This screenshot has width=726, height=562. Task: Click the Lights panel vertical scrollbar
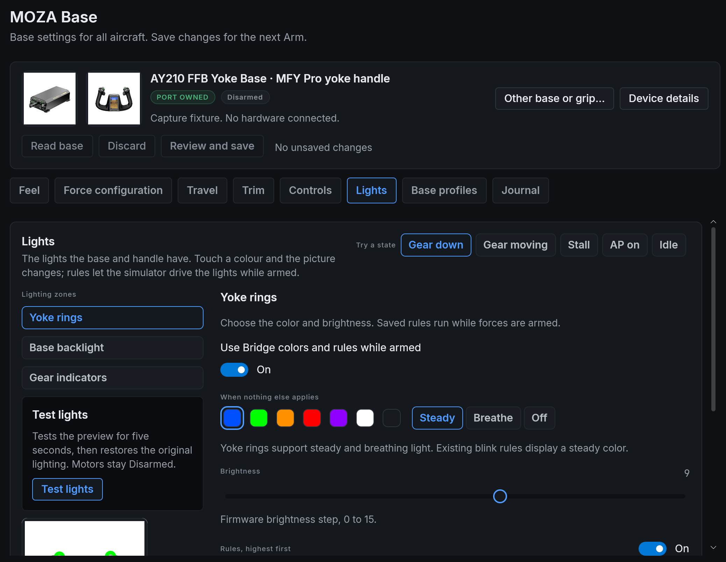click(713, 319)
